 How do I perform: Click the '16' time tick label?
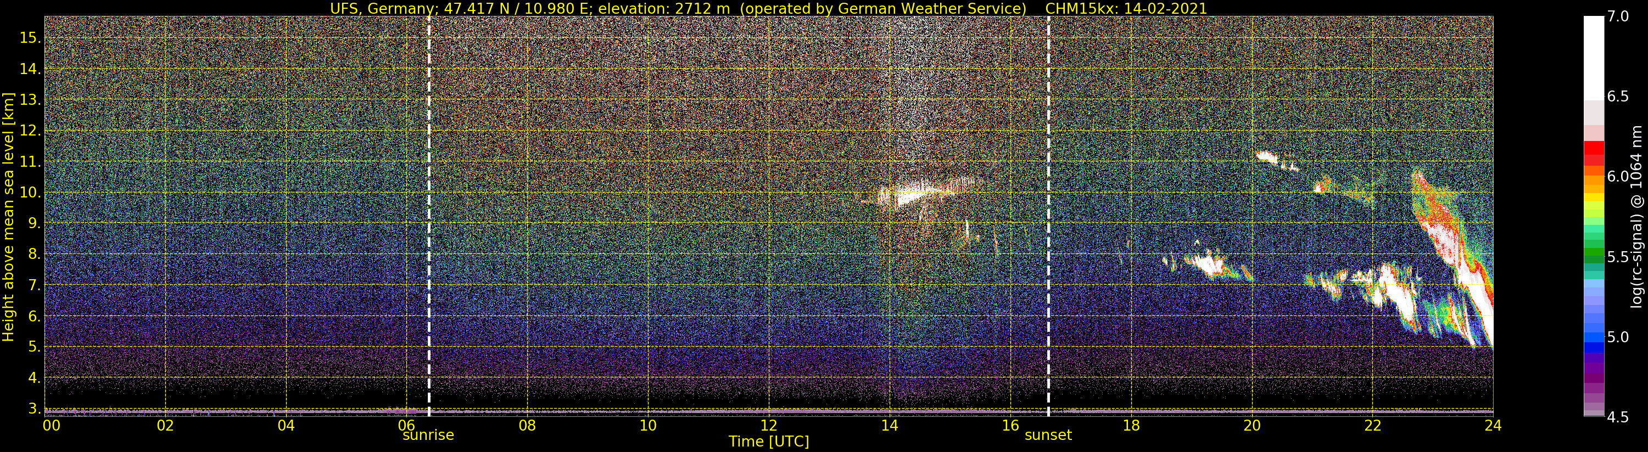point(1009,425)
